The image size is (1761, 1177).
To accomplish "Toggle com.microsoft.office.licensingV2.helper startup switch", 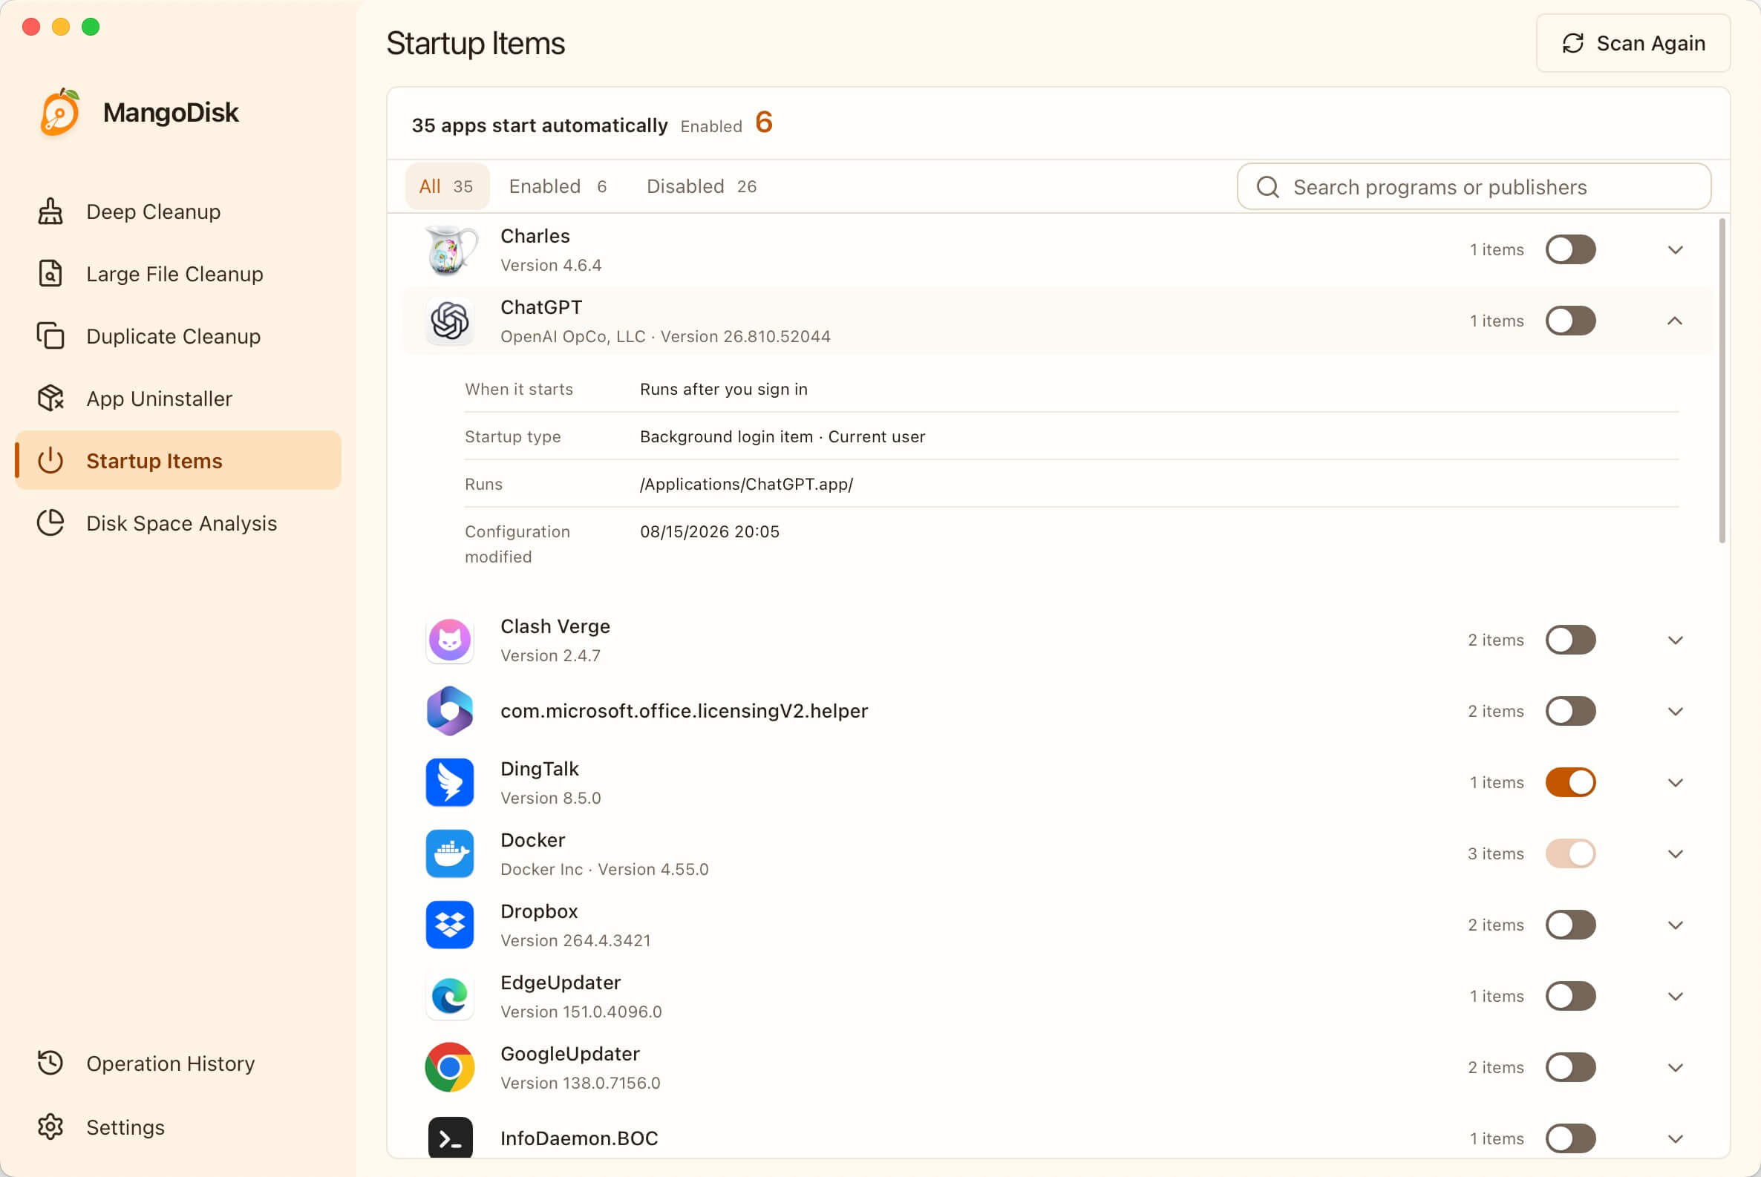I will pos(1570,711).
